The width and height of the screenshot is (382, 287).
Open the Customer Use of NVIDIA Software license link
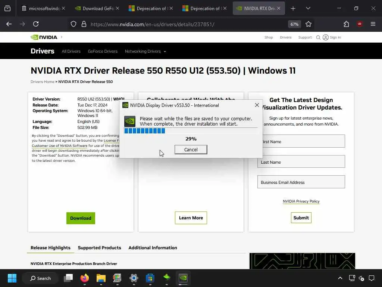59,146
